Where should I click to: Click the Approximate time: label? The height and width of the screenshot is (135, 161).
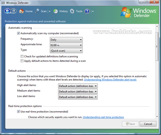click(31, 44)
